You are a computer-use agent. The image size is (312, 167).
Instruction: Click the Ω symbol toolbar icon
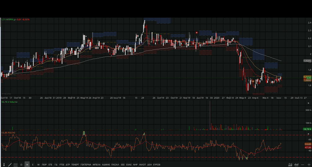pyautogui.click(x=21, y=165)
